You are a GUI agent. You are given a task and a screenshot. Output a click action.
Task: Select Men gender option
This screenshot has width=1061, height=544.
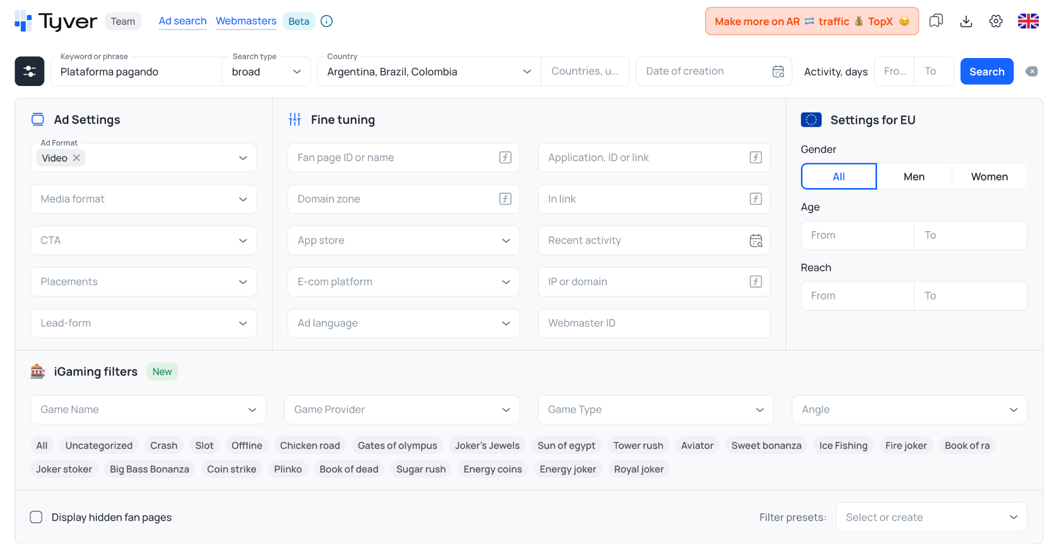coord(914,177)
